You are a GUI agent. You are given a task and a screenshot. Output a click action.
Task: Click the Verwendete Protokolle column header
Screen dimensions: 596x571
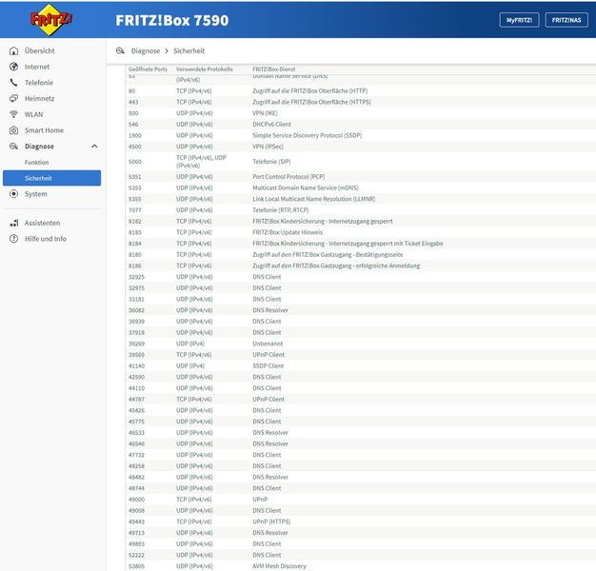pyautogui.click(x=205, y=69)
